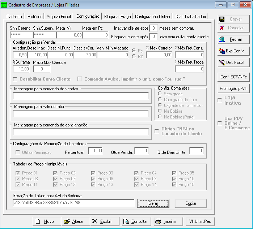
Task: Click the Alterar button with folder icon
Action: [x=73, y=221]
